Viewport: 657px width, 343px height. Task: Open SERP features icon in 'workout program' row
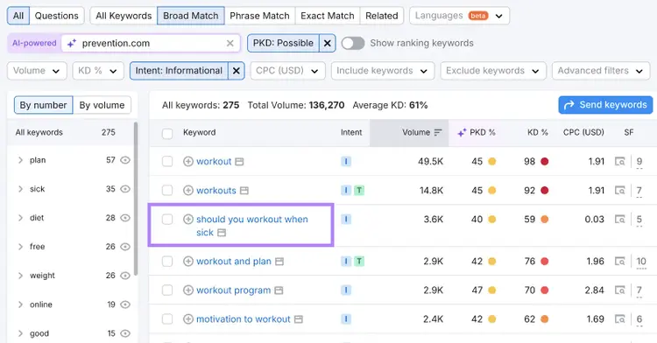point(619,290)
